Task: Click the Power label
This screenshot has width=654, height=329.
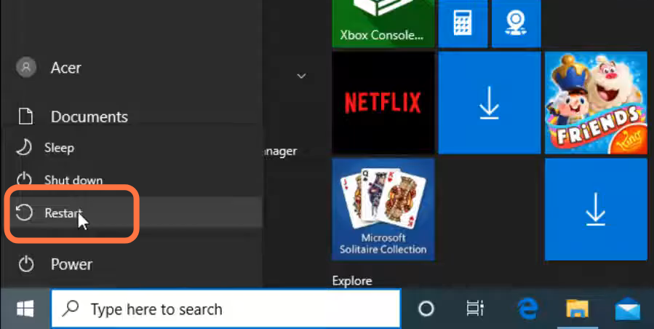Action: click(71, 264)
